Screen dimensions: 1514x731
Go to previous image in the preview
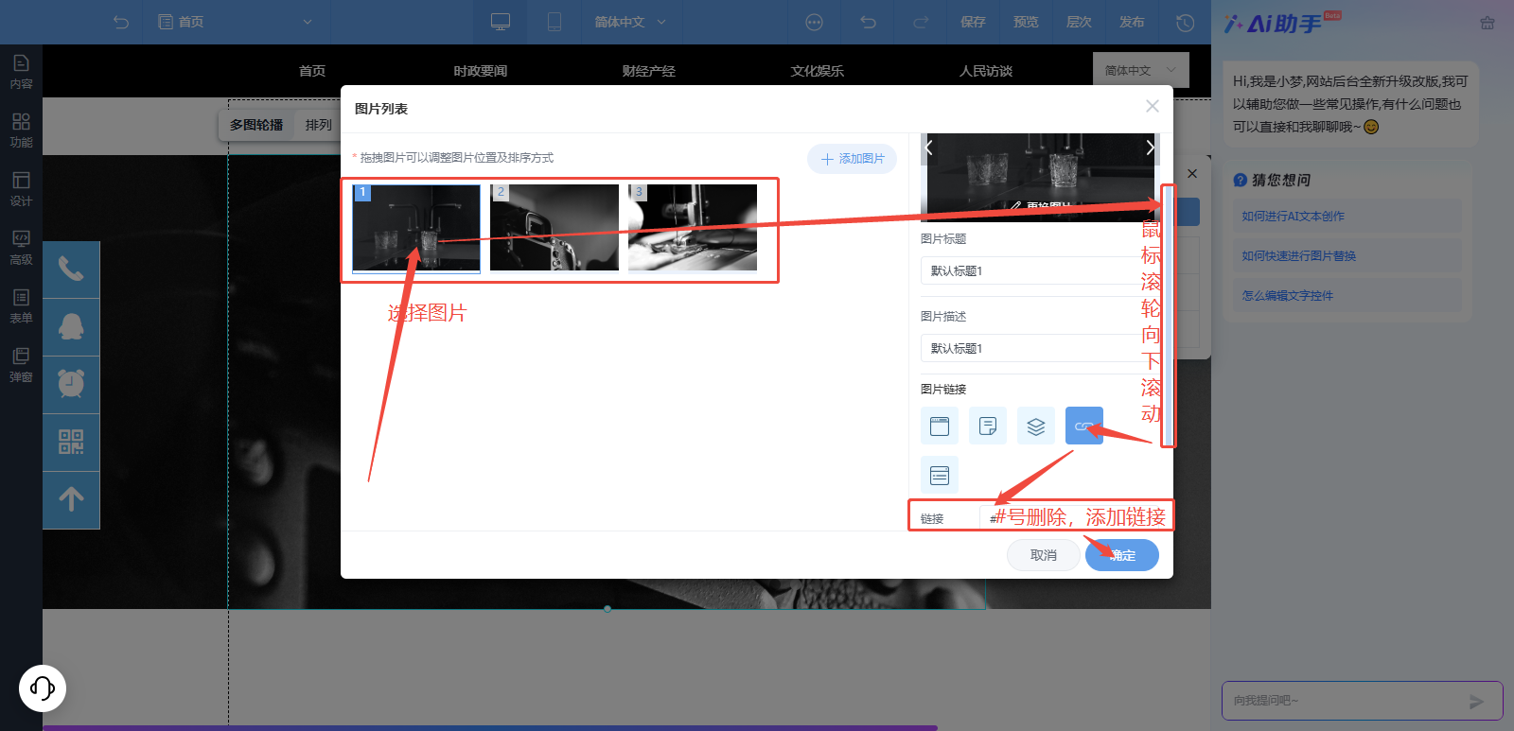(929, 148)
